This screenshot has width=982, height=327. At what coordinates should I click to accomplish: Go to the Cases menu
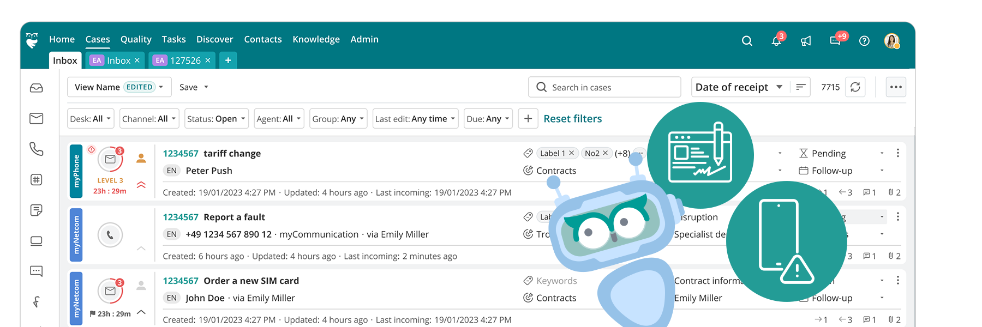[x=98, y=39]
